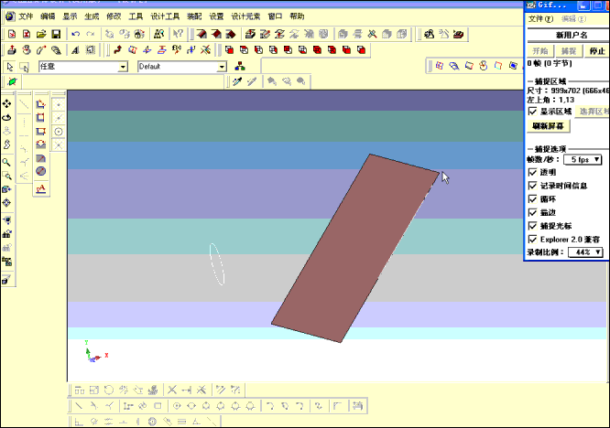Click the circle snap icon in small palette
The image size is (610, 428).
tap(59, 132)
